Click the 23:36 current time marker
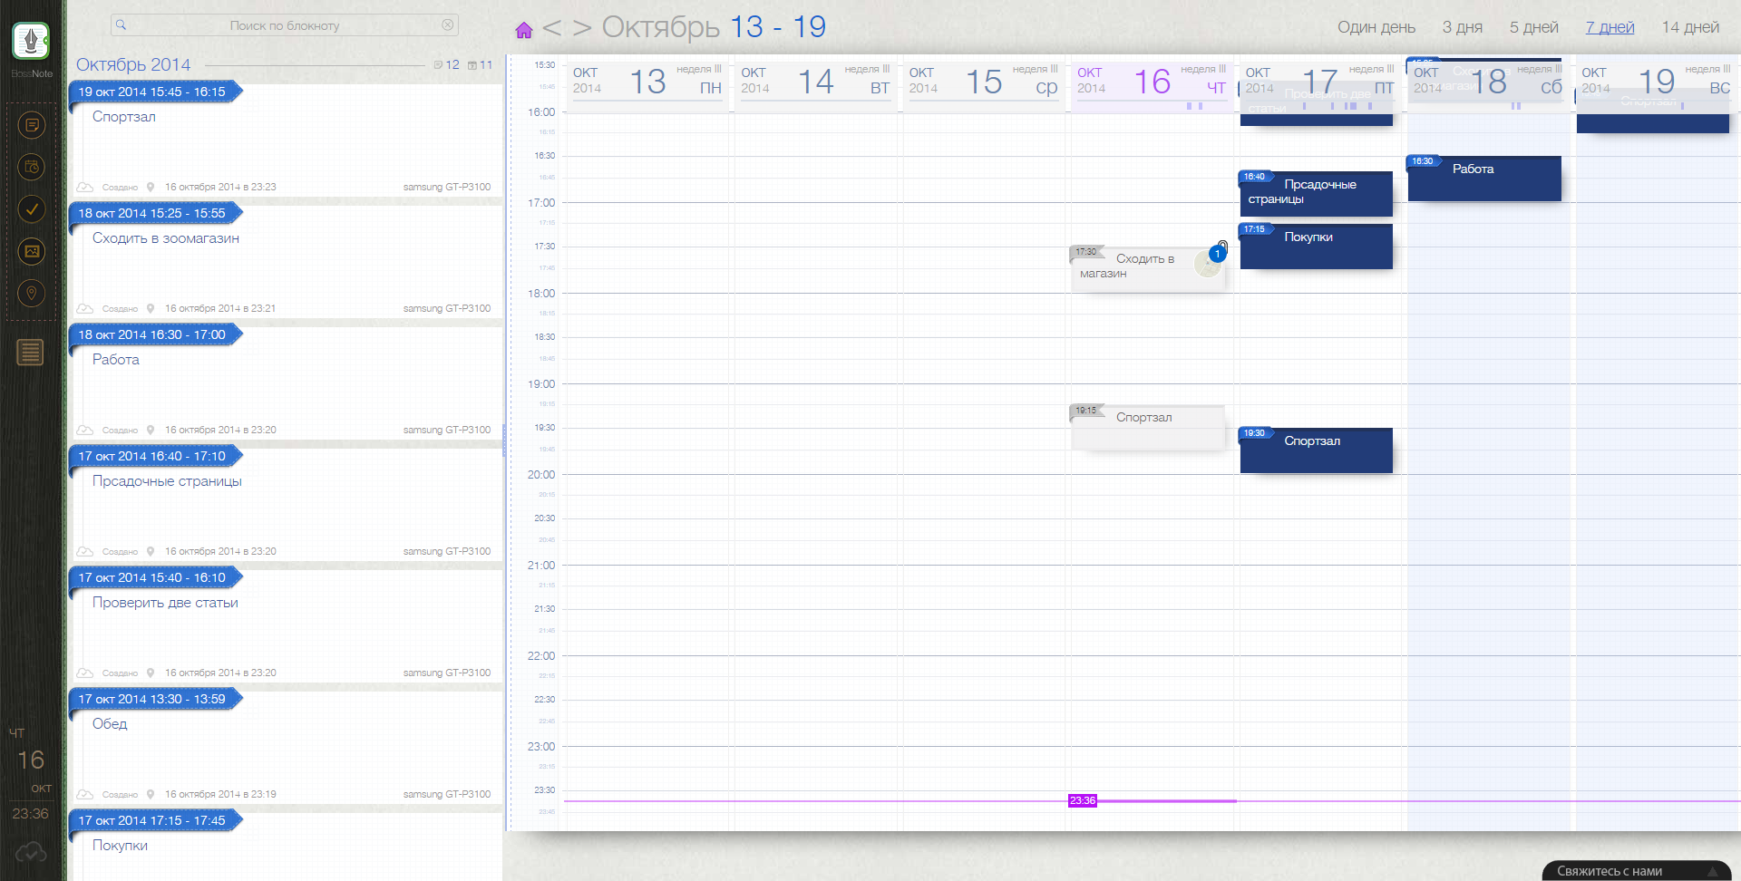This screenshot has height=881, width=1741. pos(1083,800)
